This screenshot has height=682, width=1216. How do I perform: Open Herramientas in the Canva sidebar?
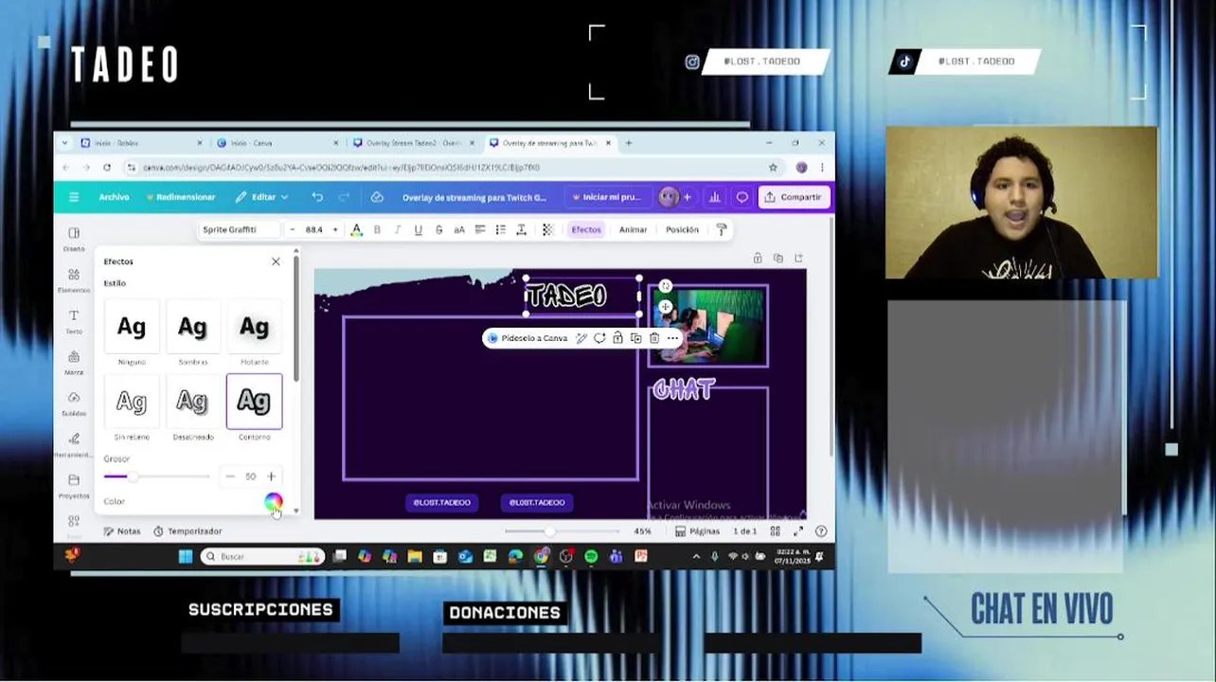tap(74, 444)
